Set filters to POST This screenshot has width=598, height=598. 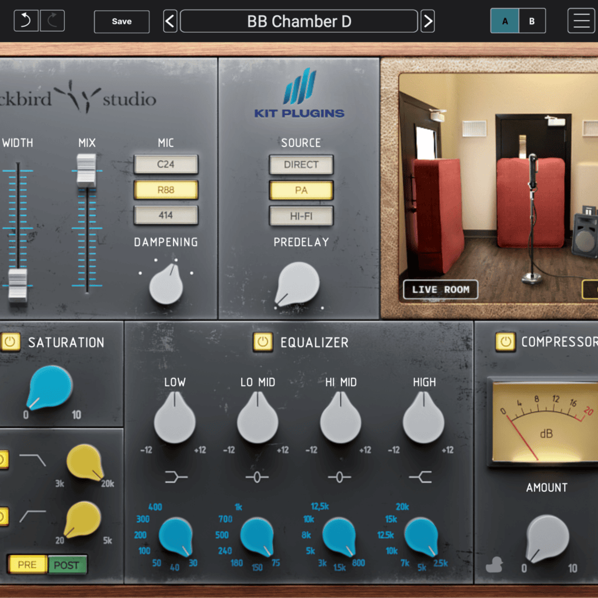(x=67, y=565)
